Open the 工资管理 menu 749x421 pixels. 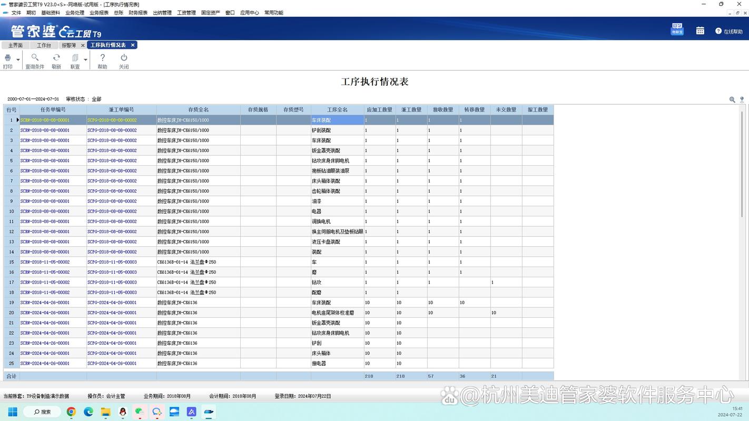click(x=186, y=13)
